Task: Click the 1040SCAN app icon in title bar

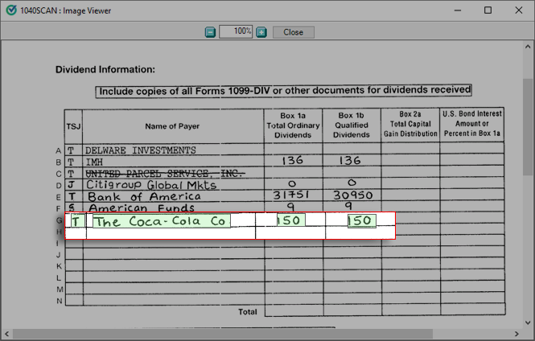Action: point(11,10)
